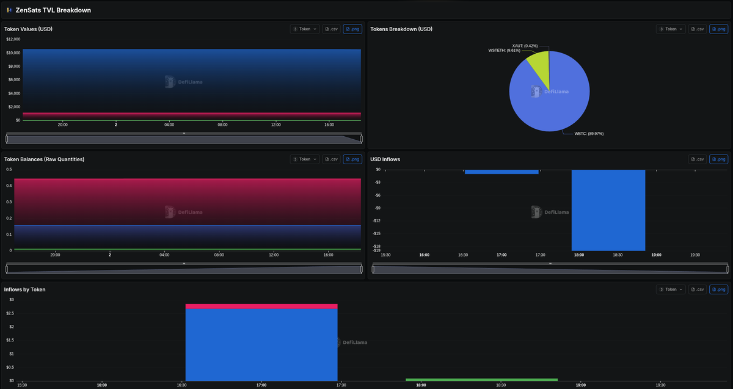The image size is (733, 389).
Task: Click right zoom handle of Token Balances range slider
Action: [x=362, y=269]
